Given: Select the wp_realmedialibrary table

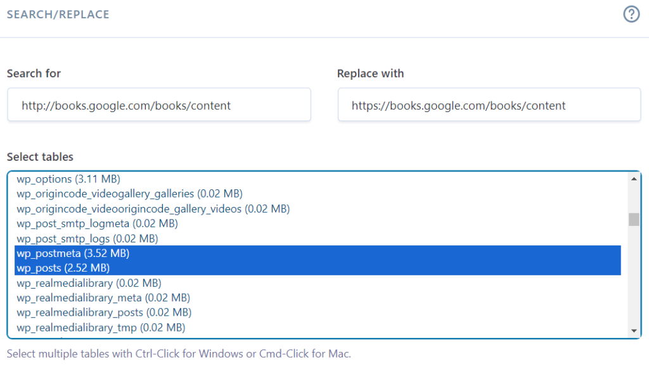Looking at the screenshot, I should pos(89,283).
